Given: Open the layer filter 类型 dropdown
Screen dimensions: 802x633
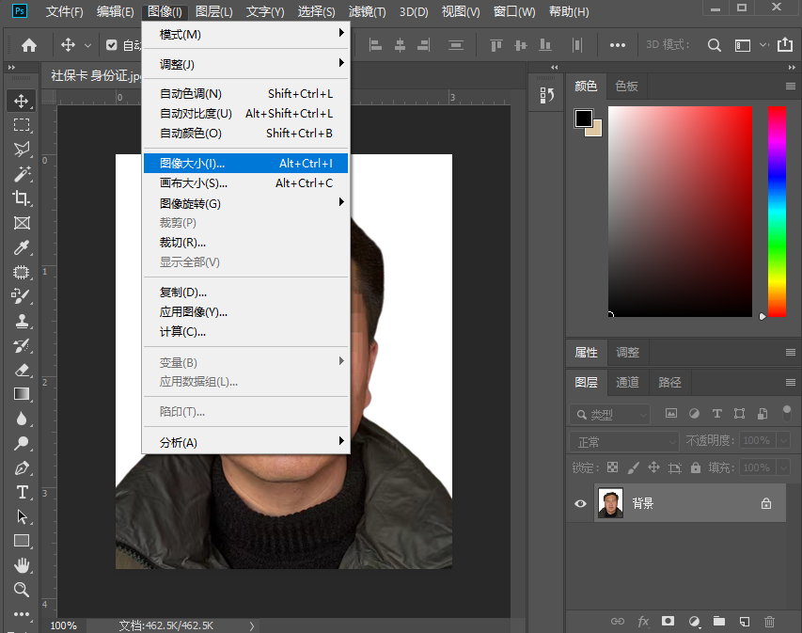Looking at the screenshot, I should pos(609,415).
